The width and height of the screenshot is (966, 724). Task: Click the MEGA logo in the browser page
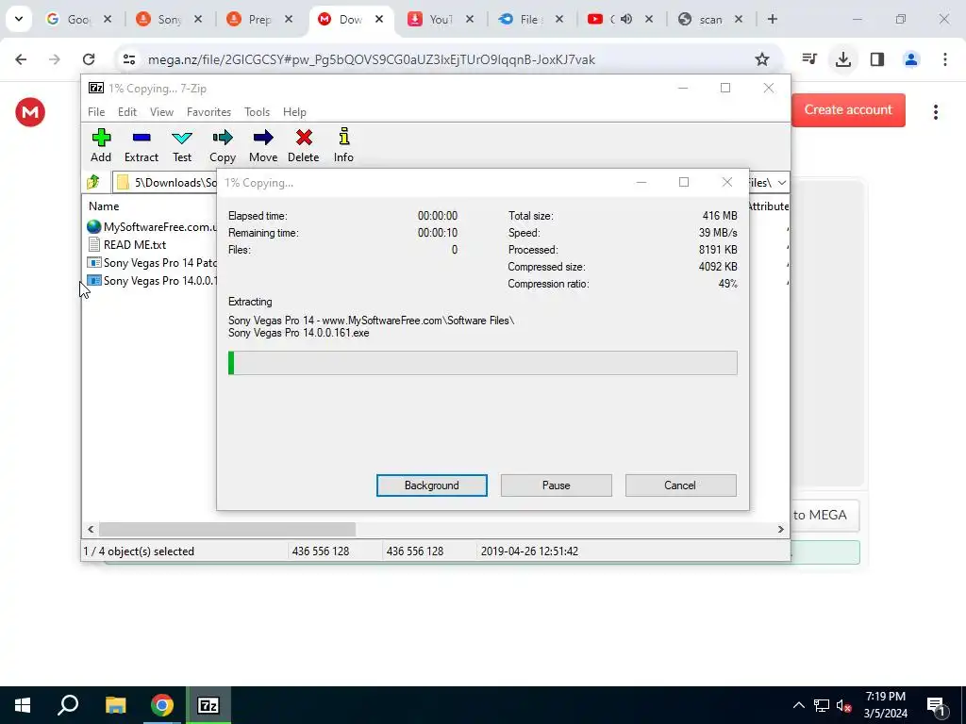point(30,112)
